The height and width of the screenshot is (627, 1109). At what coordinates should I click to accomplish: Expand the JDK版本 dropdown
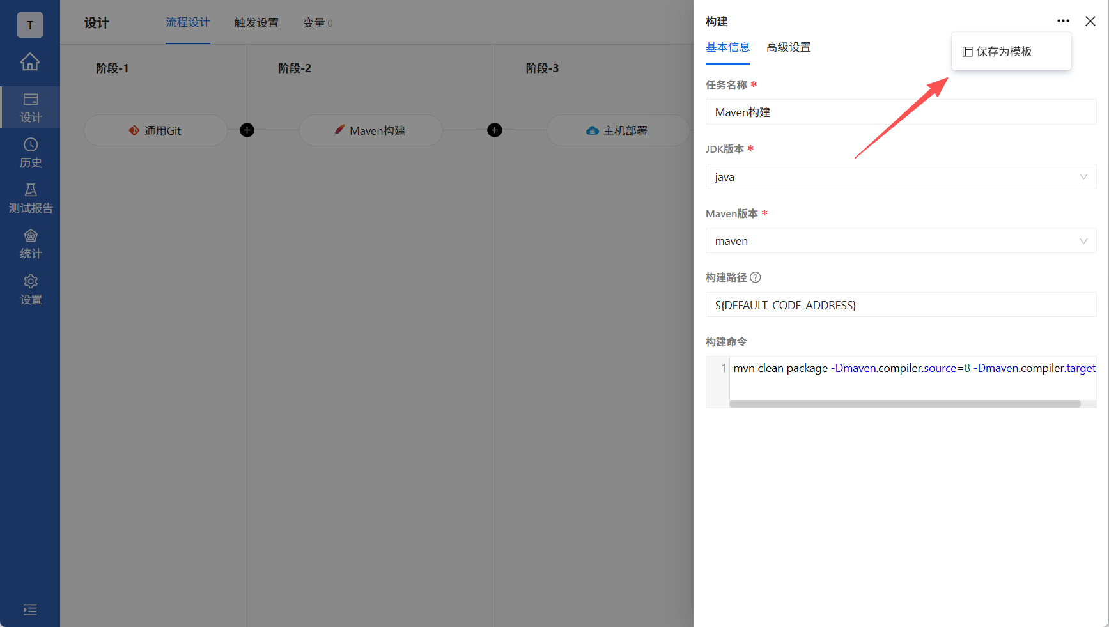1083,176
